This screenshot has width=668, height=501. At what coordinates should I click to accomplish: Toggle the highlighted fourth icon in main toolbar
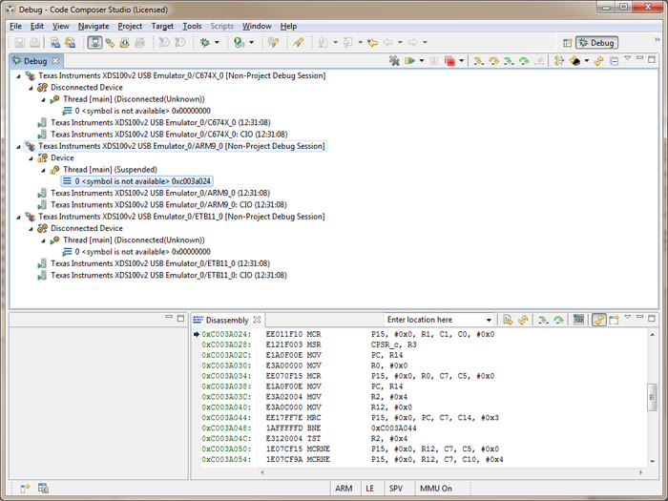click(95, 43)
